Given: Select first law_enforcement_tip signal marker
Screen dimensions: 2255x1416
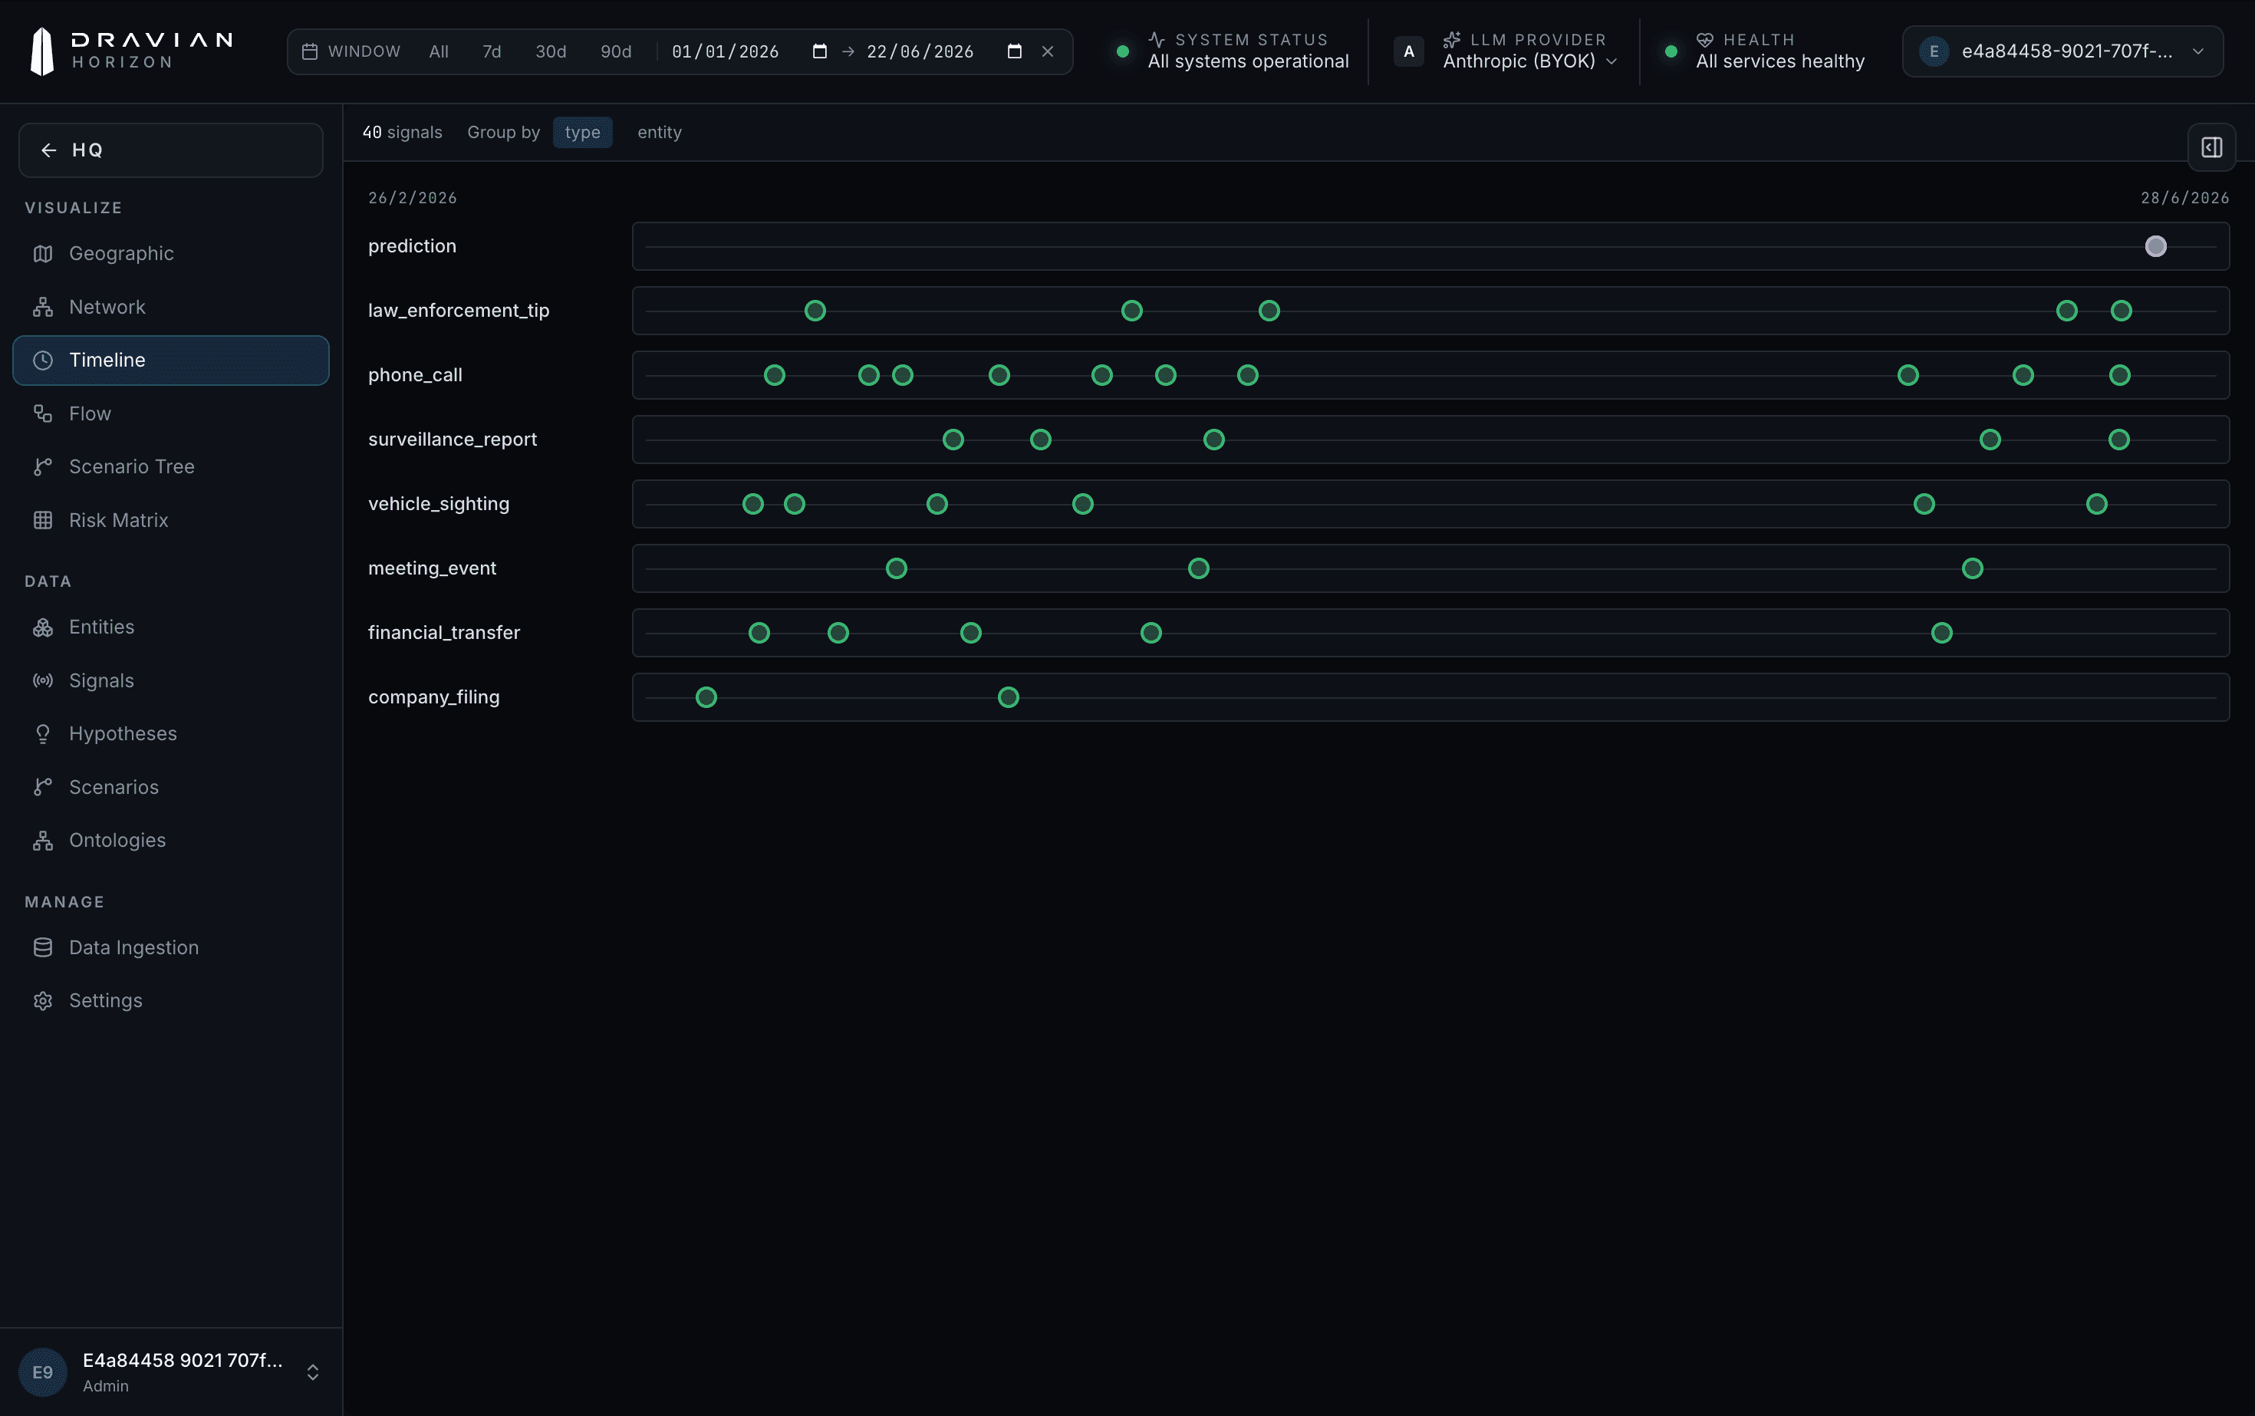Looking at the screenshot, I should [815, 311].
